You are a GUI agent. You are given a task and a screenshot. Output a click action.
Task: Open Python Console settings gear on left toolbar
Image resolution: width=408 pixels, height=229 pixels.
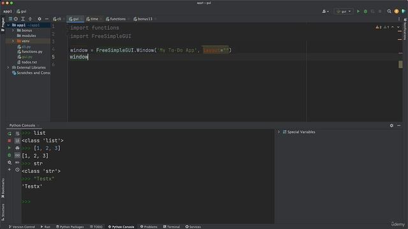coord(10,162)
